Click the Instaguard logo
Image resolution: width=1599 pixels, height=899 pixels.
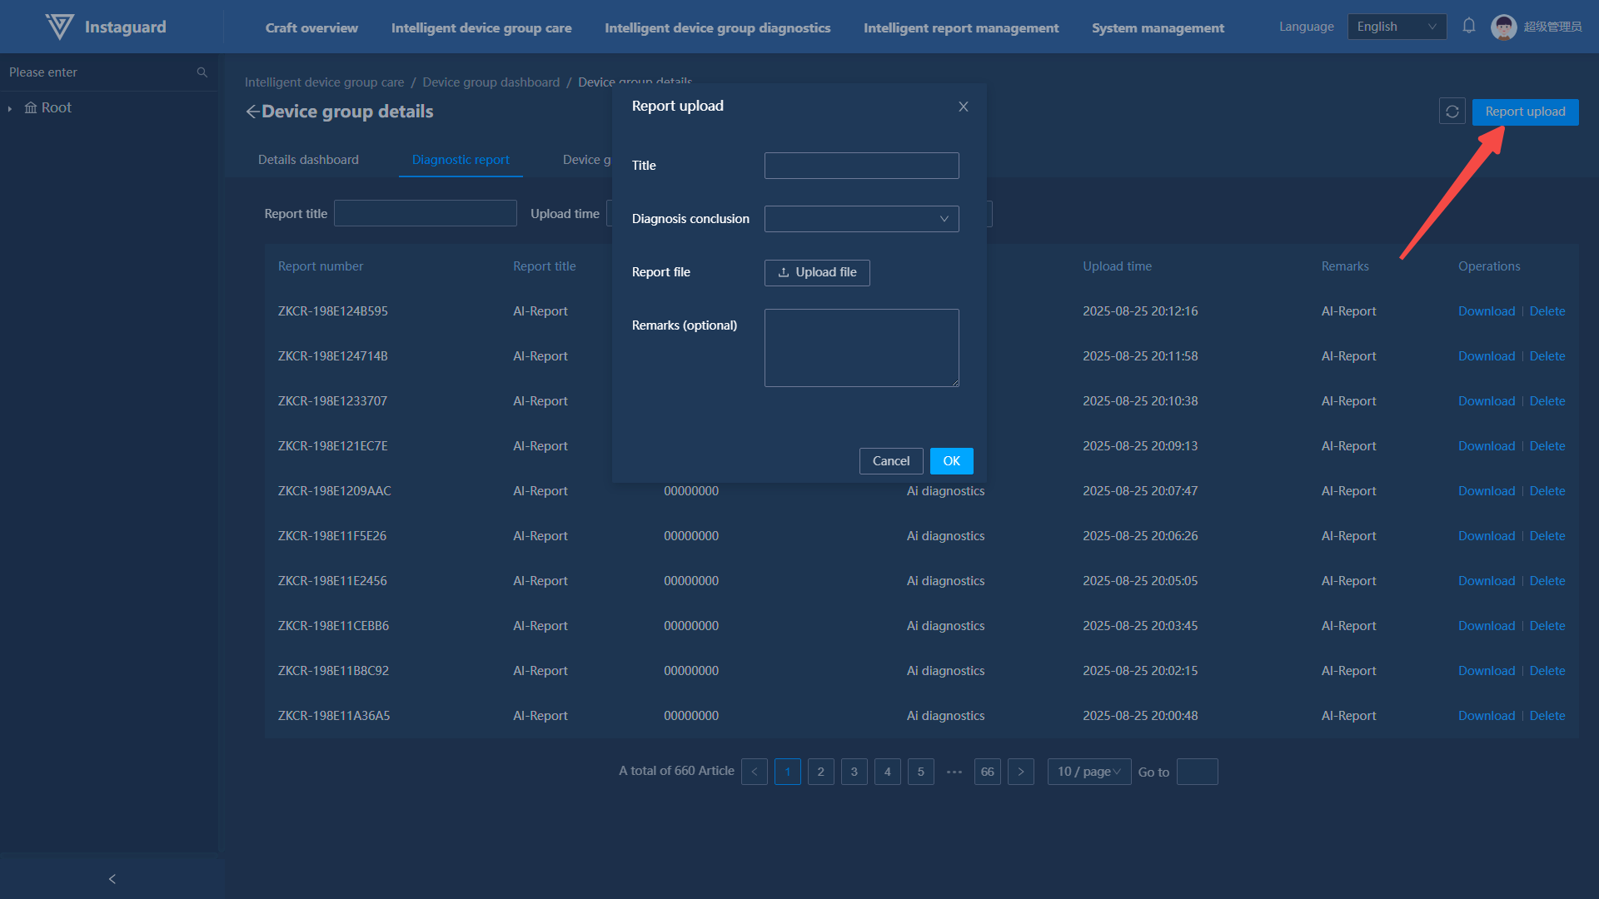[x=60, y=27]
